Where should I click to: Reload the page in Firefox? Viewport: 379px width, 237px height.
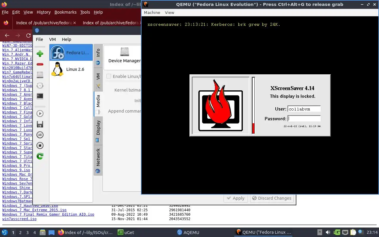pos(28,35)
